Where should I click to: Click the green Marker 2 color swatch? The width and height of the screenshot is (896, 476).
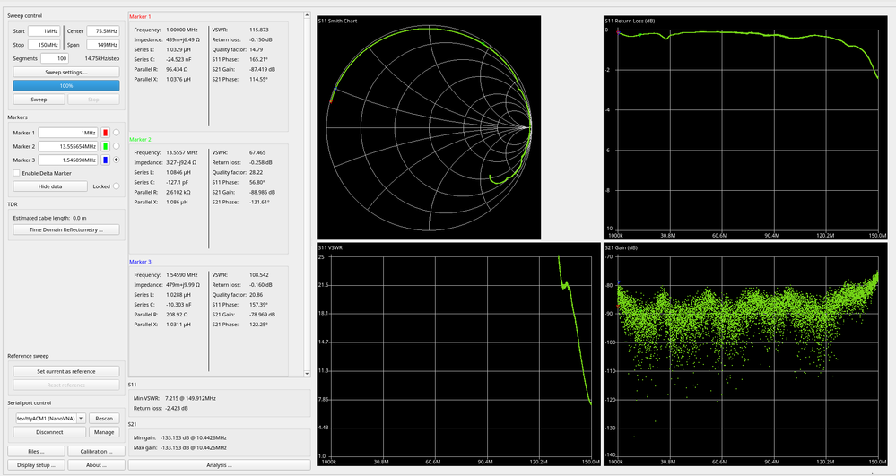click(105, 146)
